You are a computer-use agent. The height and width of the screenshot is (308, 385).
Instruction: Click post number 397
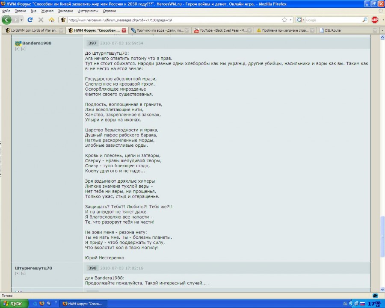[x=92, y=43]
